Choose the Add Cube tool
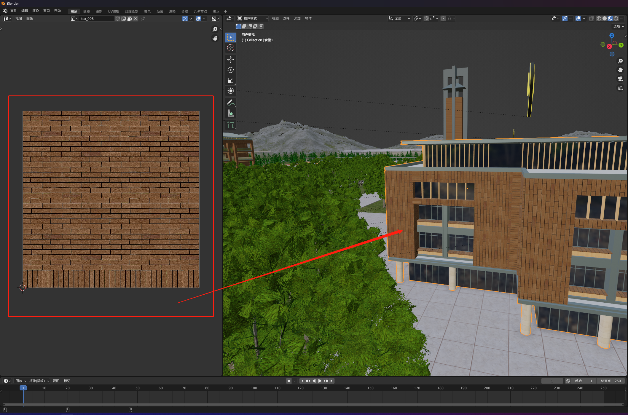The image size is (628, 415). 230,125
